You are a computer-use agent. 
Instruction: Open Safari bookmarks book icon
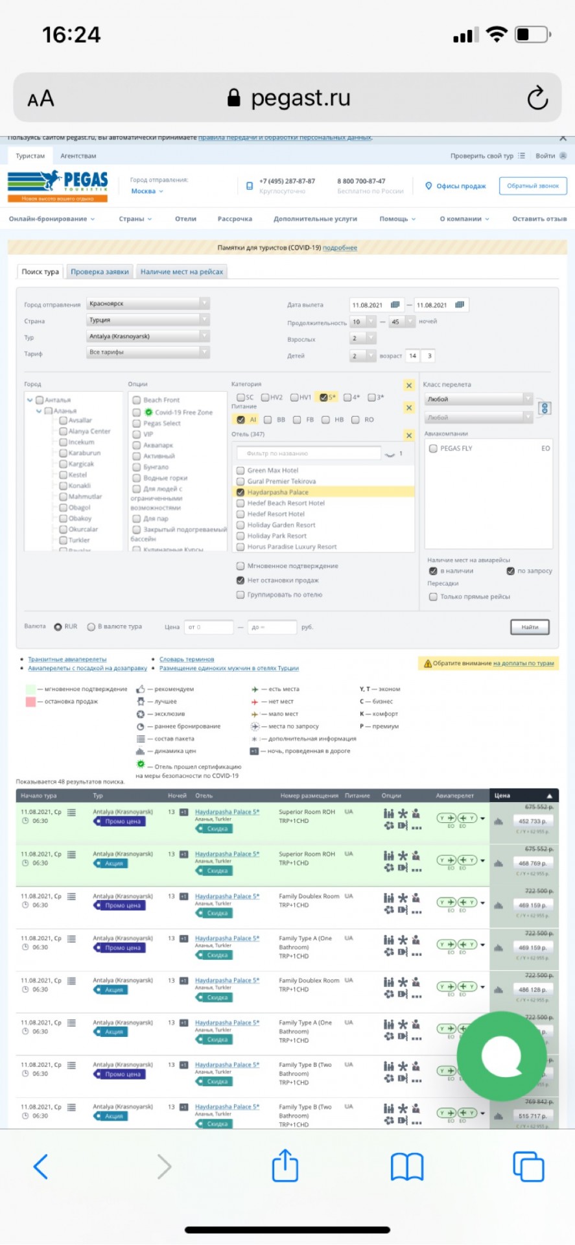407,1167
